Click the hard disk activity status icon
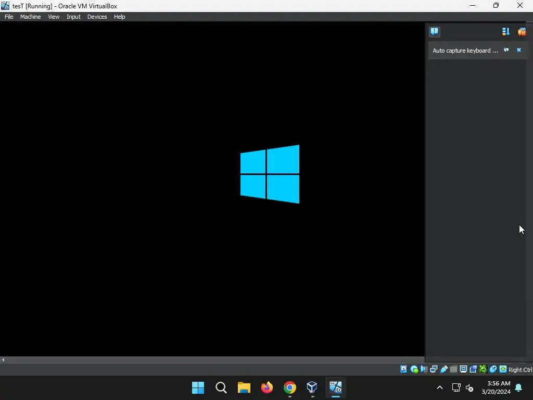 403,369
